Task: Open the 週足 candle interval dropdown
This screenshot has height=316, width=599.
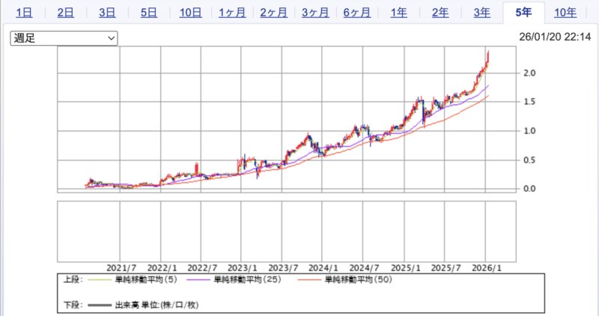Action: tap(64, 37)
